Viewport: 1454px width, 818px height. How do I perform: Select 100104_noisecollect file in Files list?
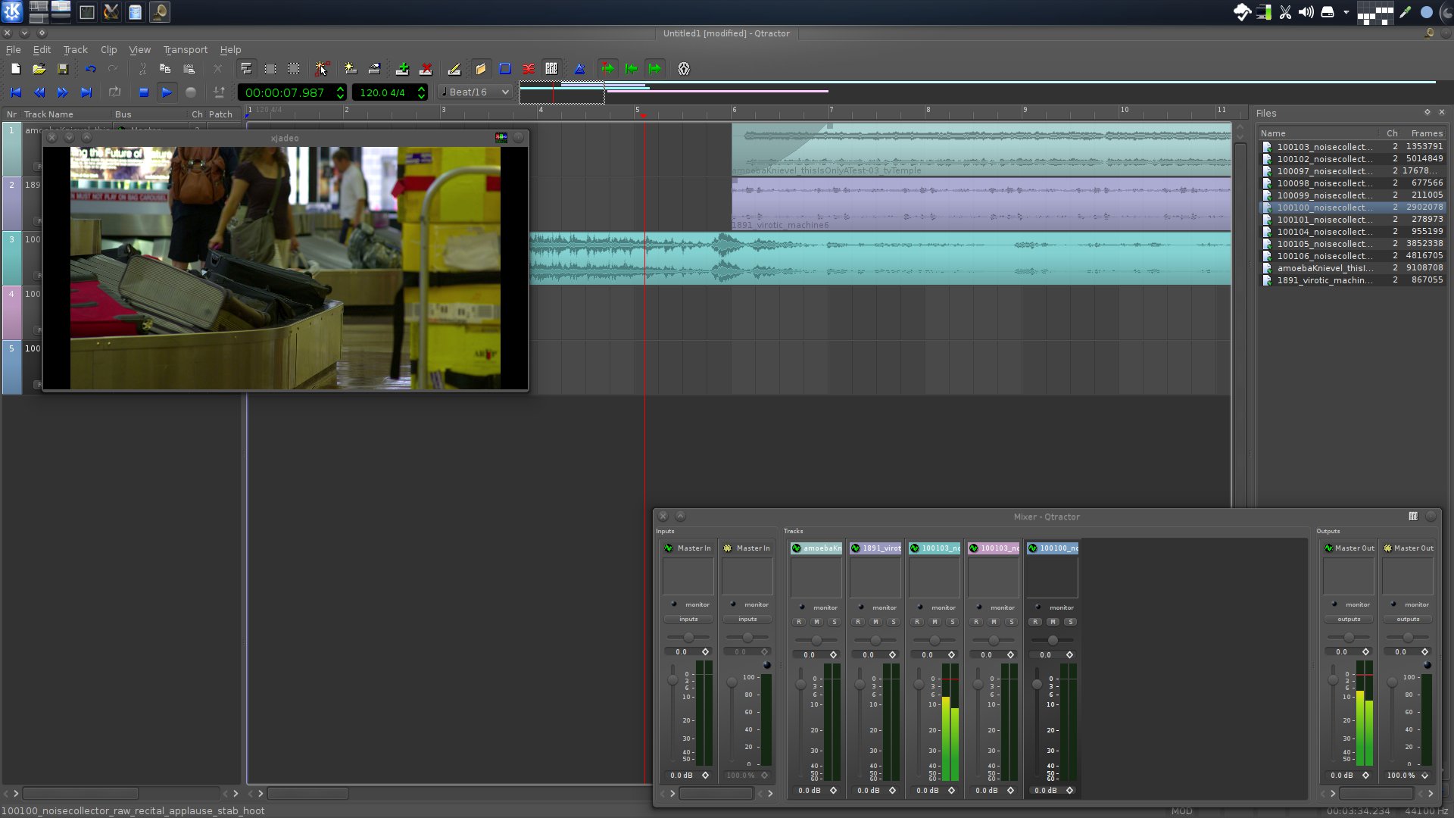pos(1324,232)
